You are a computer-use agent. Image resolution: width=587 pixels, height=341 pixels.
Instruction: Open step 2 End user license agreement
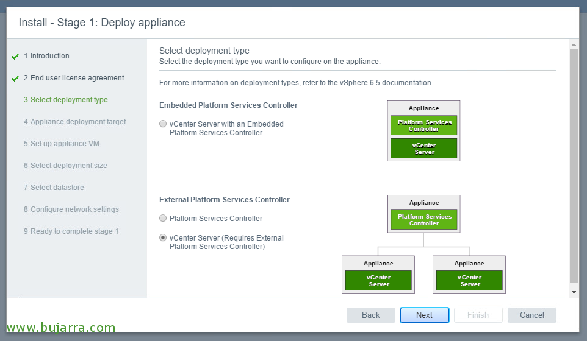(74, 78)
